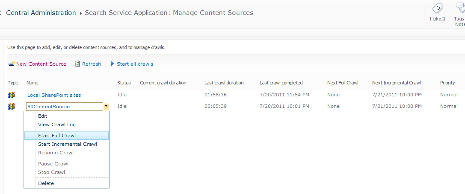The image size is (465, 194).
Task: Click the Local SharePoint sites type icon
Action: [11, 95]
